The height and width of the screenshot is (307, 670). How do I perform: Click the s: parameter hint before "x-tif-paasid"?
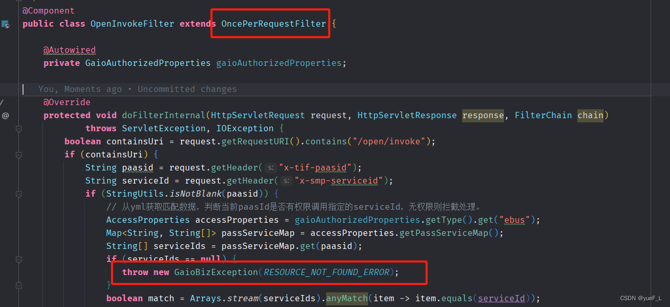click(x=270, y=167)
